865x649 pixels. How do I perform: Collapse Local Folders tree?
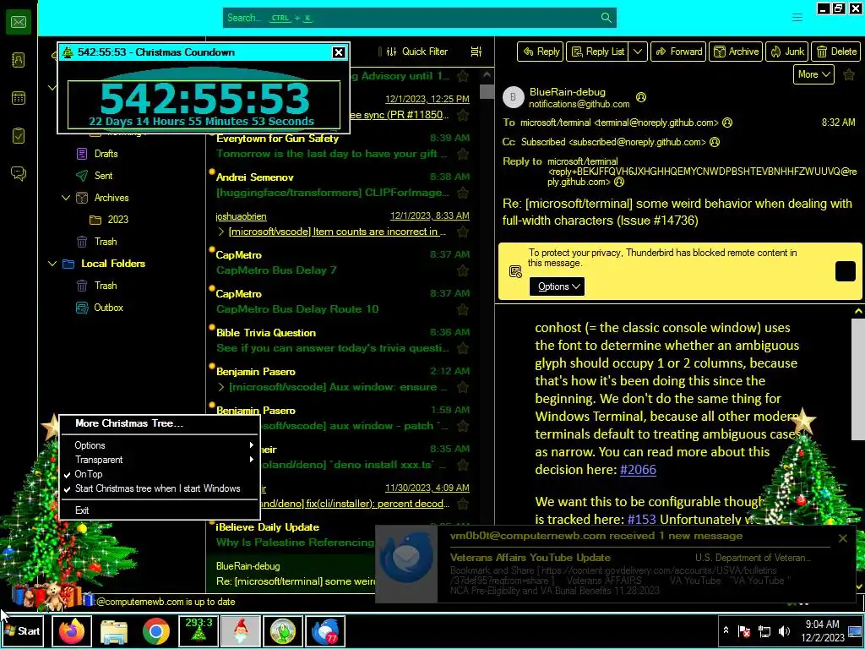pos(52,264)
